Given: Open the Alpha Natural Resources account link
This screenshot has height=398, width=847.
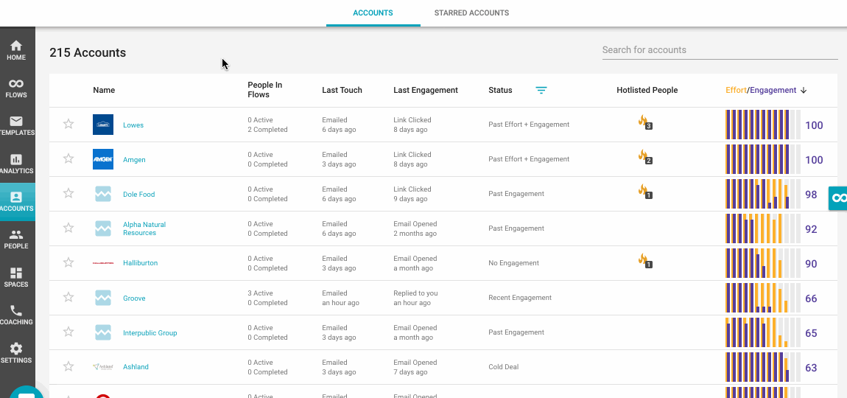Looking at the screenshot, I should [x=144, y=228].
